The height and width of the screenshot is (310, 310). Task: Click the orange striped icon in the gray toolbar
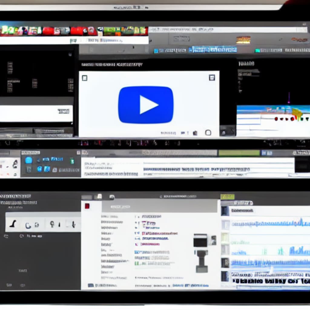(x=243, y=40)
